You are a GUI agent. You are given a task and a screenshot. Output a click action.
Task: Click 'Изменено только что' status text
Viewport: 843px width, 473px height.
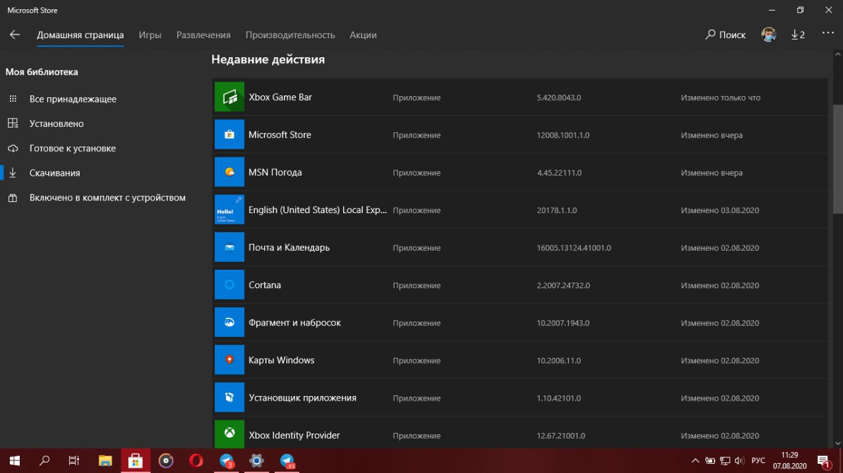pos(721,97)
